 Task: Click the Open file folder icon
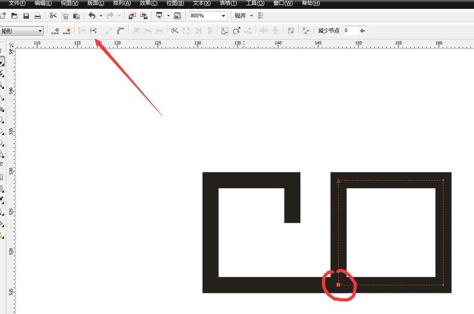coord(14,16)
